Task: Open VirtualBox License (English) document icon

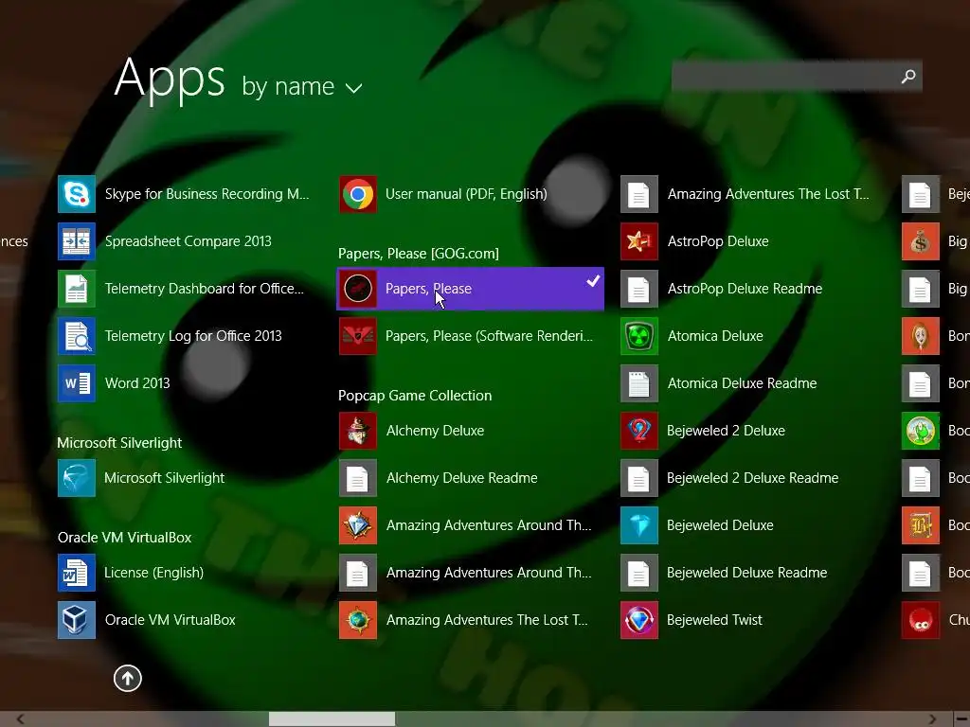Action: (x=76, y=573)
